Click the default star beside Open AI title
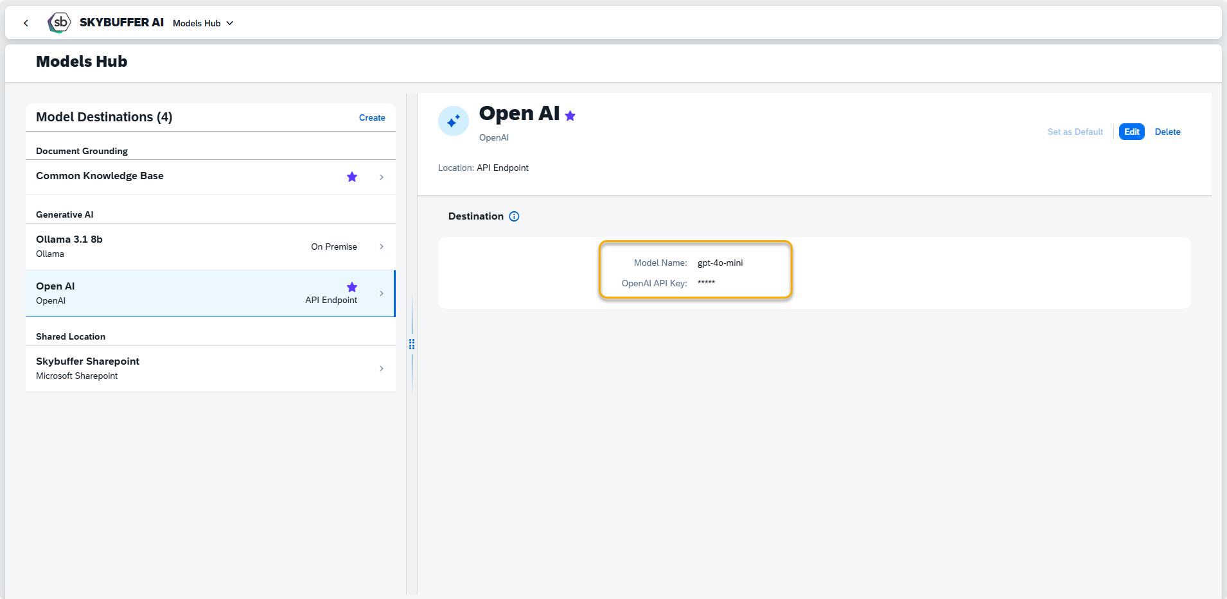The width and height of the screenshot is (1227, 599). tap(570, 116)
